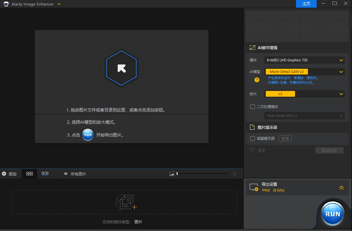Click the yellow question mark help icon

(x=257, y=80)
